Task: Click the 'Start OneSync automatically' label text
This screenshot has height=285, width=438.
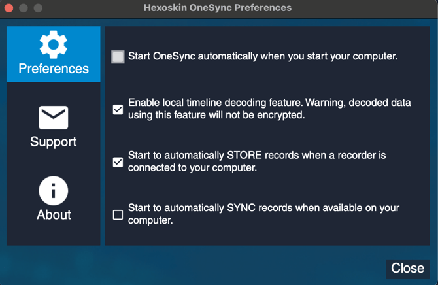Action: (263, 56)
